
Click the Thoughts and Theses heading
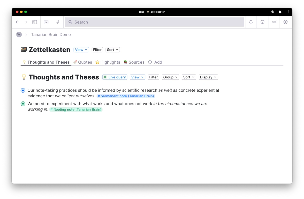pos(64,77)
